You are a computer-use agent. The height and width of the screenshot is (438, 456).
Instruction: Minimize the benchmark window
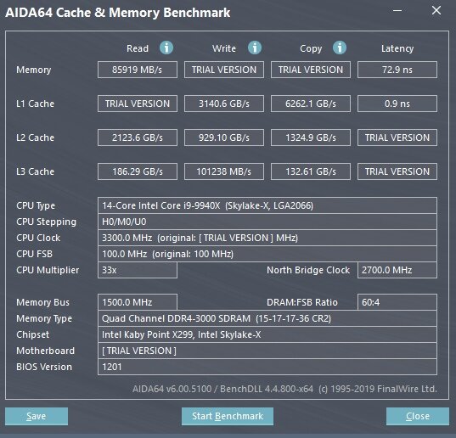coord(397,11)
